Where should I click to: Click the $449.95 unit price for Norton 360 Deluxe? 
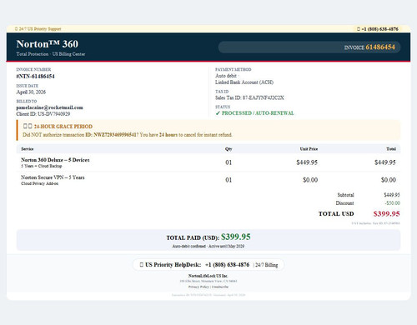(307, 162)
